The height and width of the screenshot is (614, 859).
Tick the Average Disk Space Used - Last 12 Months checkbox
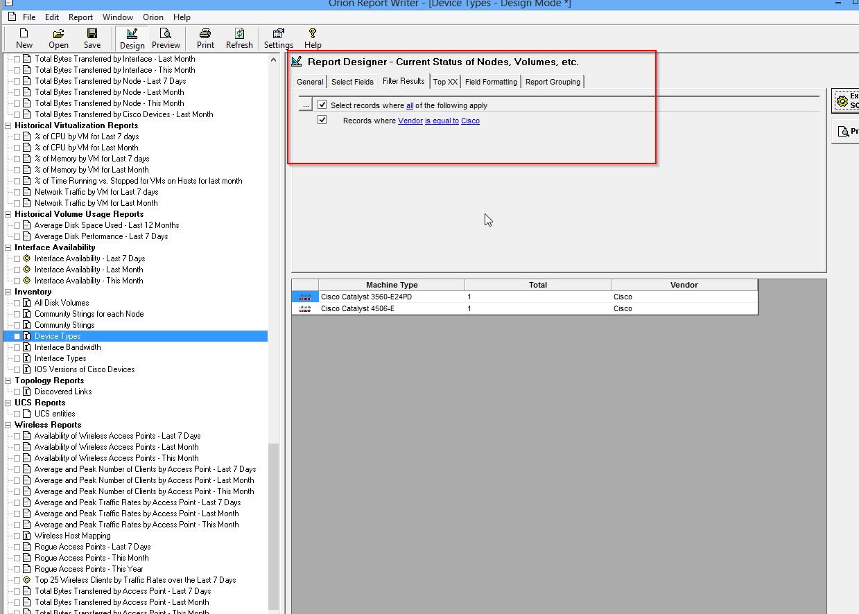pos(17,225)
